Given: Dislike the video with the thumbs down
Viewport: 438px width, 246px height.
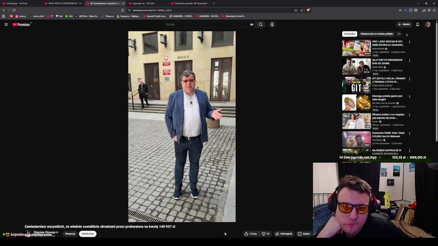Looking at the screenshot, I should (266, 234).
